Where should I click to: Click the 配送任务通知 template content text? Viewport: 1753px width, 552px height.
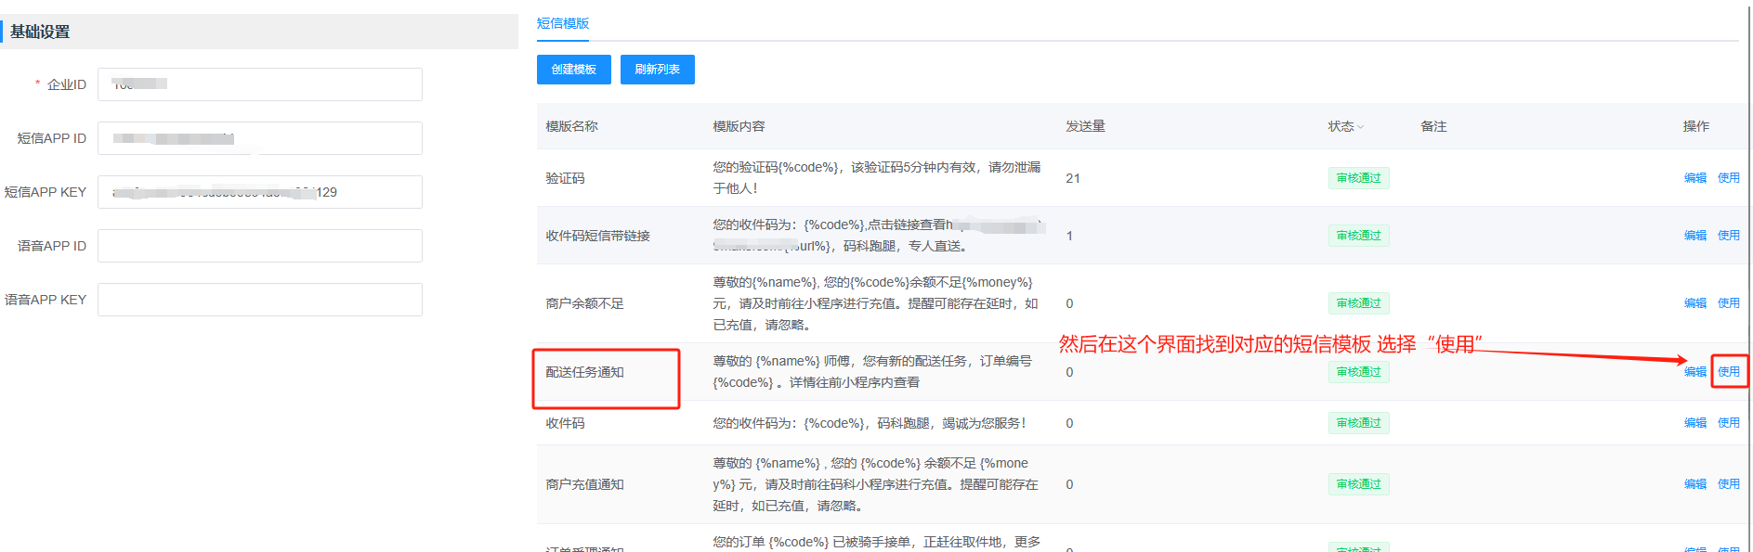pos(872,372)
